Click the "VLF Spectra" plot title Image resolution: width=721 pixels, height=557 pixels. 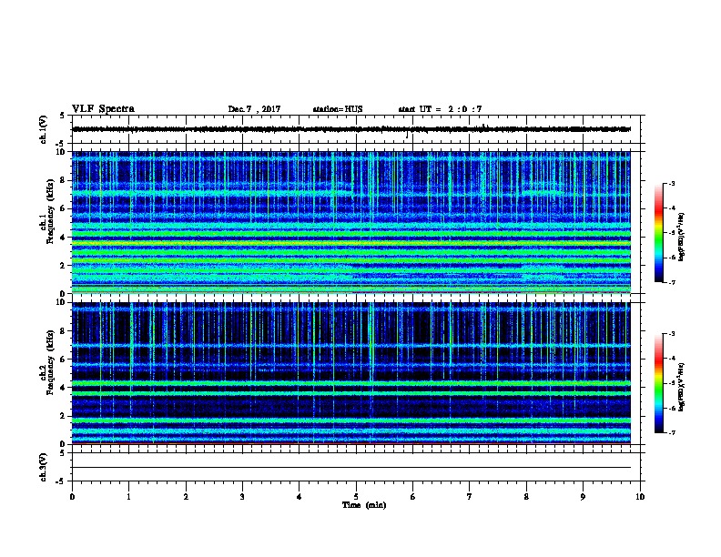103,109
